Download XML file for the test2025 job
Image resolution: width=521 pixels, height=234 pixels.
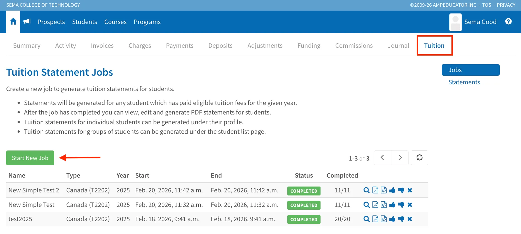click(384, 219)
